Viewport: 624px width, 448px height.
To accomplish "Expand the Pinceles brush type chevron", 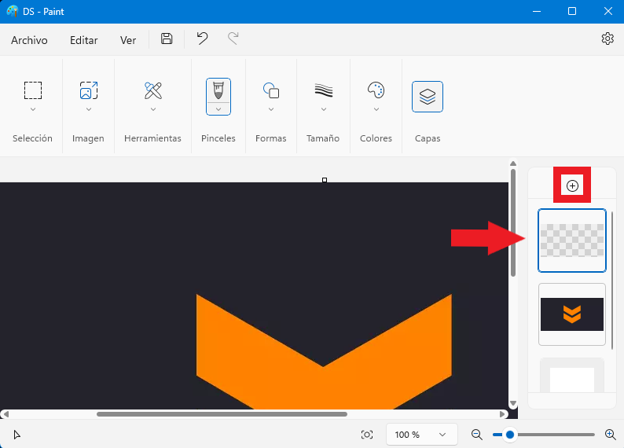I will (218, 109).
